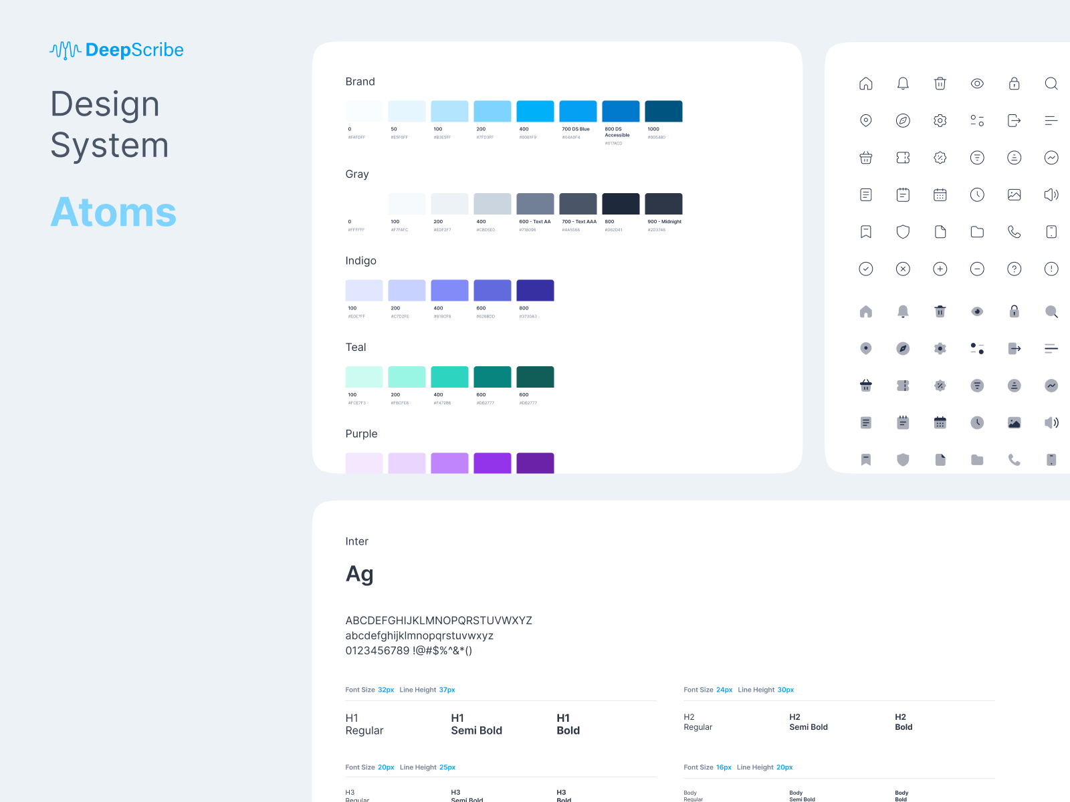The image size is (1070, 802).
Task: Click the outline ticket icon
Action: 903,158
